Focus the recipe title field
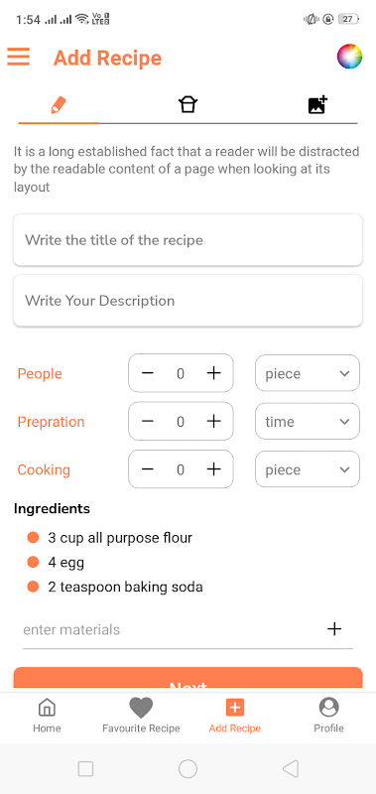Screen dimensions: 376x794 click(188, 239)
